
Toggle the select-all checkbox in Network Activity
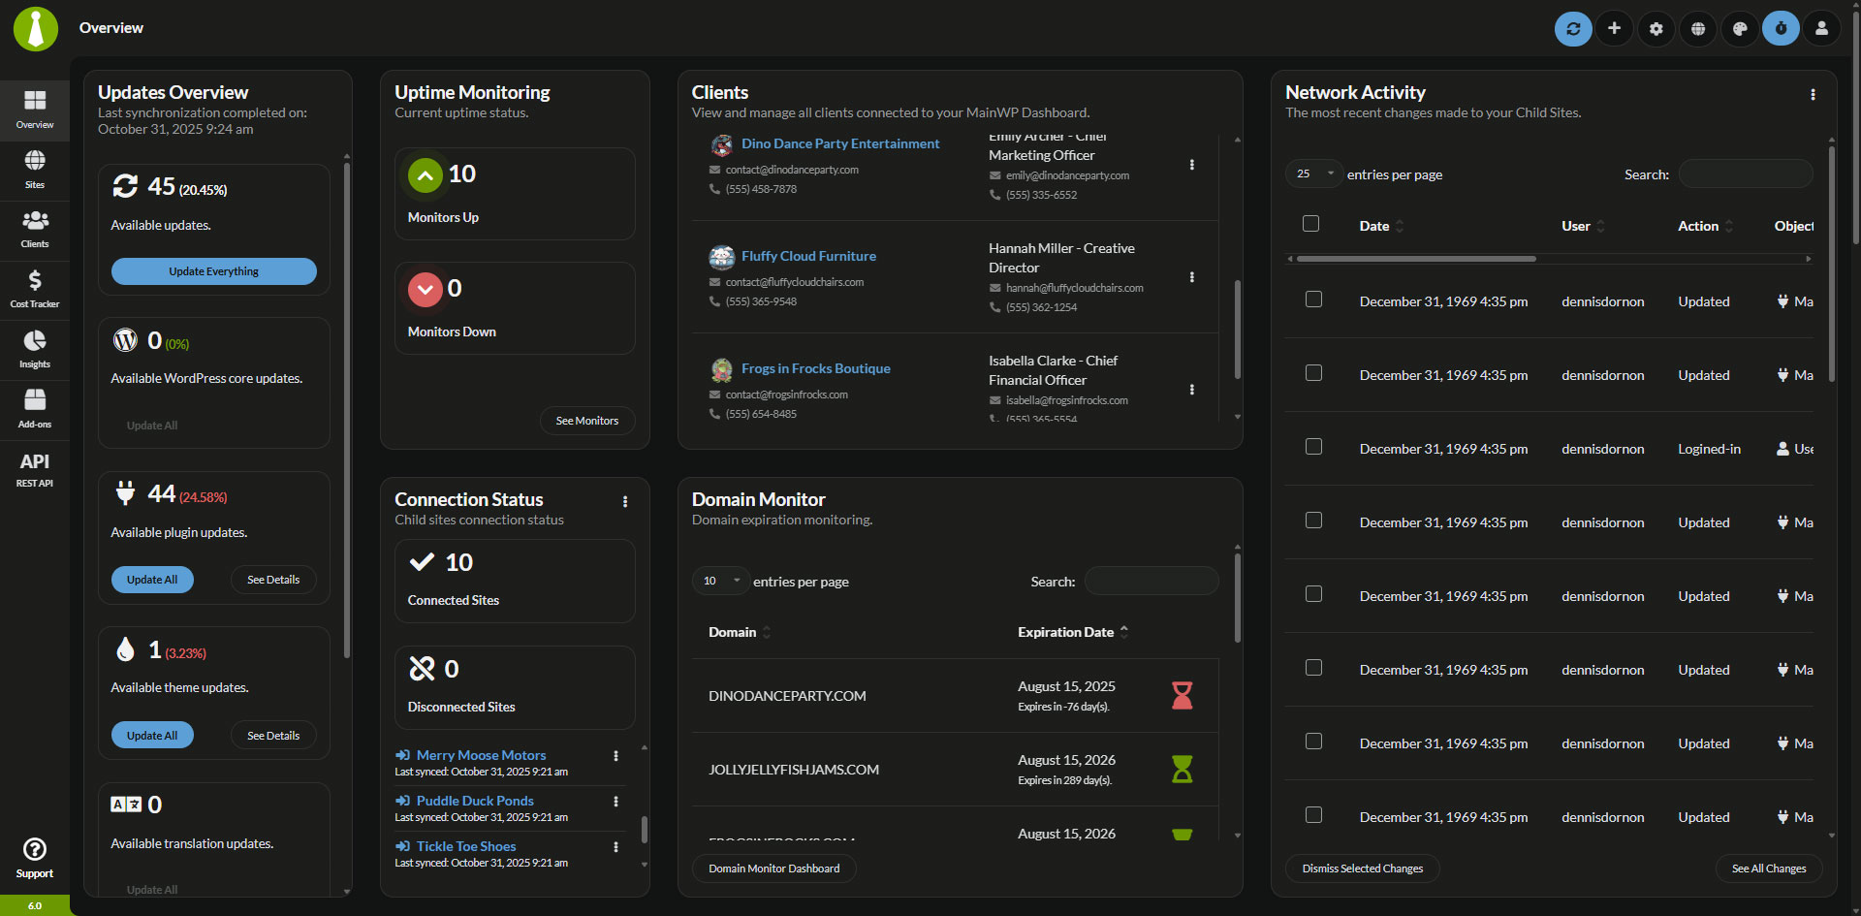pyautogui.click(x=1311, y=224)
